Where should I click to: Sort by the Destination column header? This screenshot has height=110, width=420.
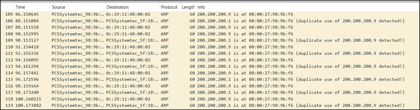(x=132, y=7)
